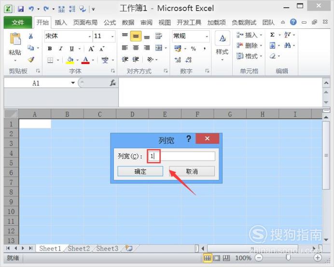This screenshot has width=334, height=267.
Task: Click the Copy icon
Action: (31, 48)
